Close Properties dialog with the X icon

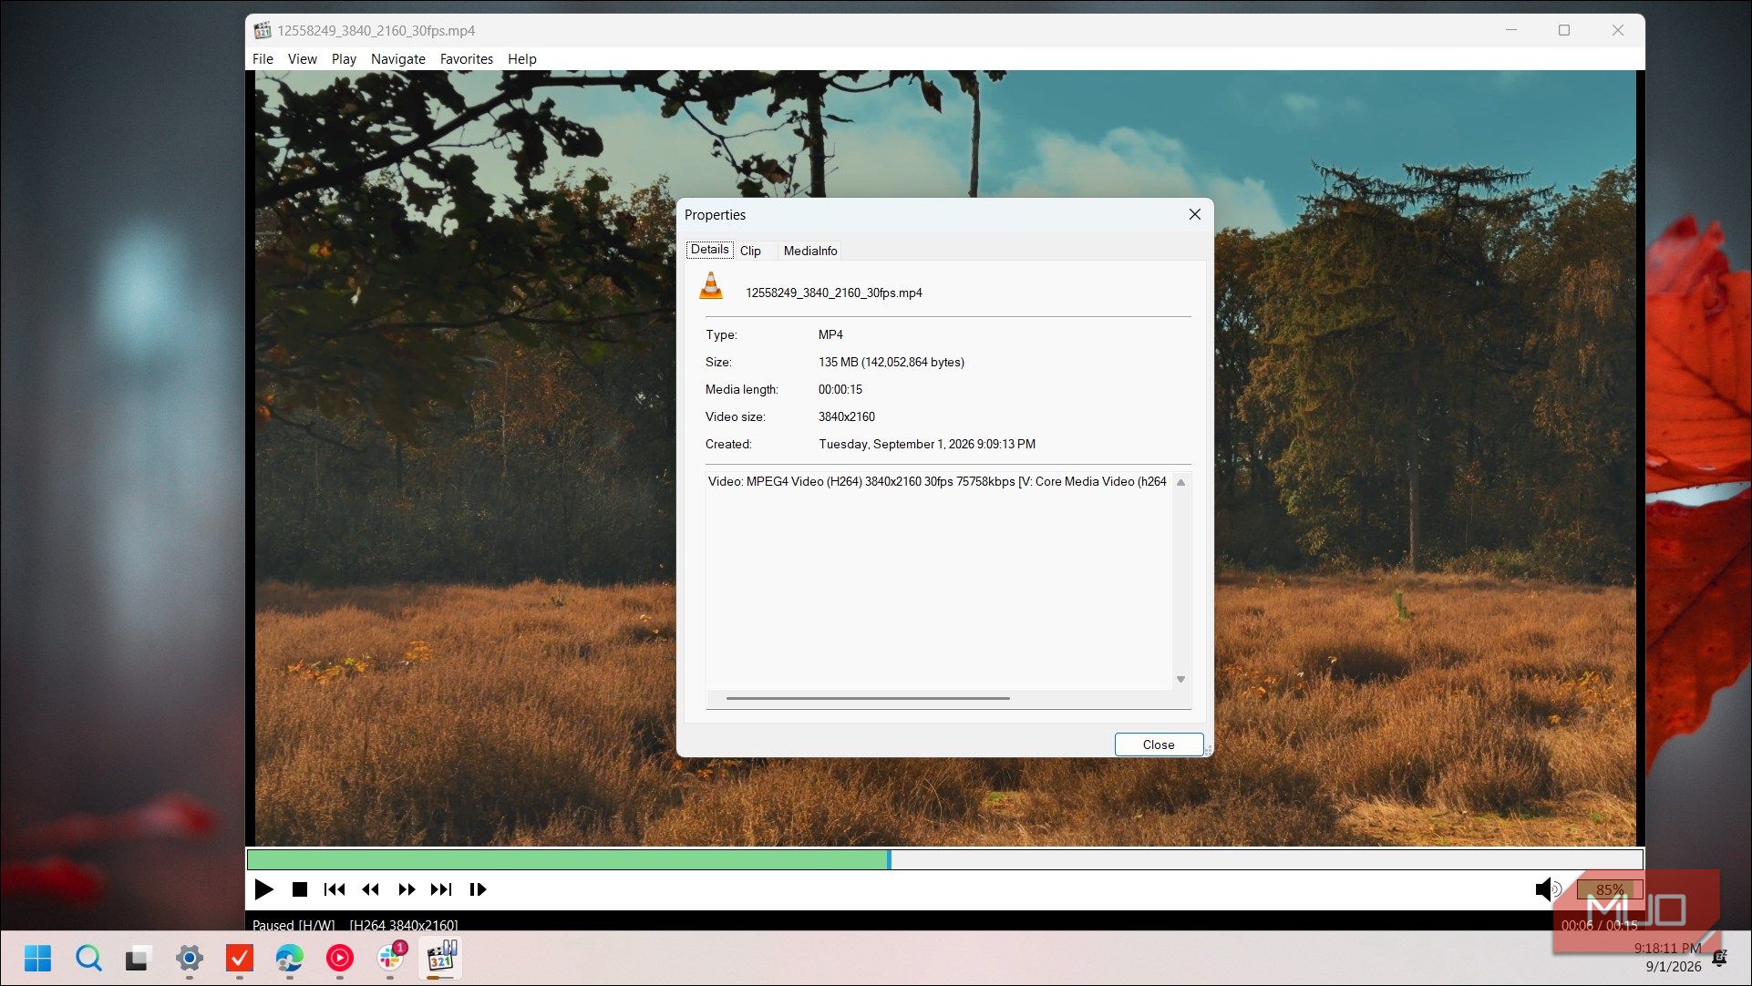[1194, 214]
